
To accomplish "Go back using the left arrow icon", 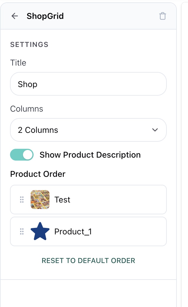I will (x=15, y=16).
